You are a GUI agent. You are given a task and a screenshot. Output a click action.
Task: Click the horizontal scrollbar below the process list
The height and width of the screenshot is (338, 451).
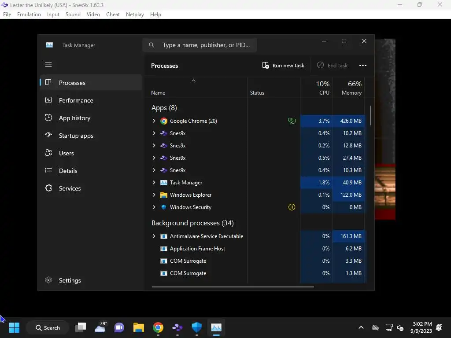(x=233, y=287)
